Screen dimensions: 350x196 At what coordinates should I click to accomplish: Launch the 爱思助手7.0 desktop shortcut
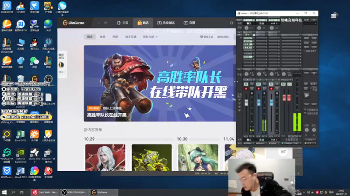tap(21, 25)
